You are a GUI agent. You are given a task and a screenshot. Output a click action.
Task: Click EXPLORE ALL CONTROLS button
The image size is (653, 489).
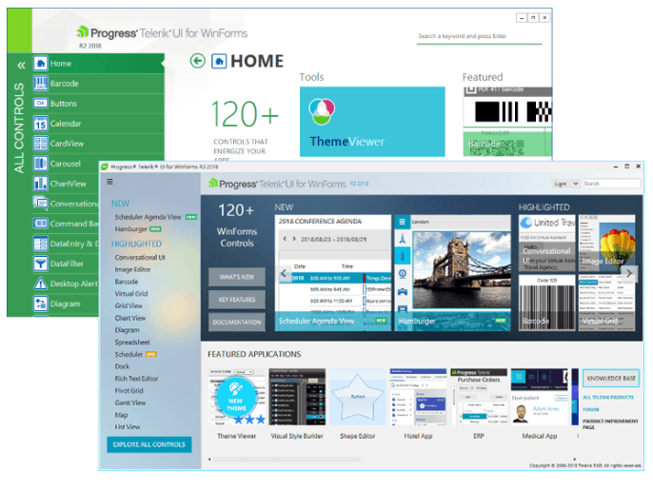coord(149,444)
